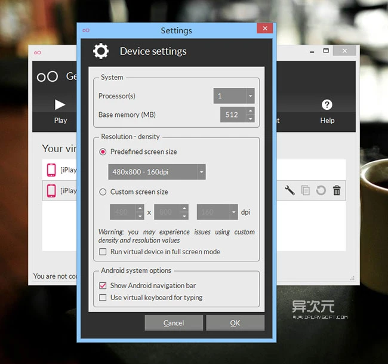Enable Run virtual device in full screen mode
388x364 pixels.
pyautogui.click(x=103, y=252)
